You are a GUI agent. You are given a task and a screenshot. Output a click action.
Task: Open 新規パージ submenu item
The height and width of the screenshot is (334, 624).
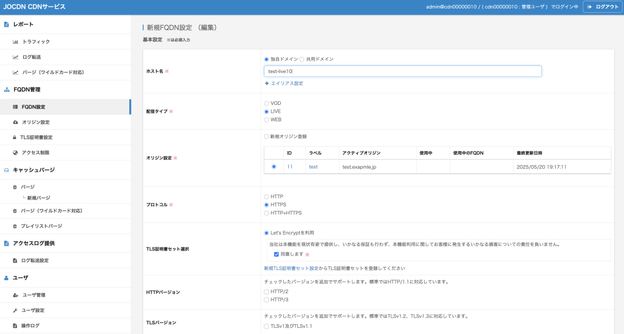click(38, 198)
